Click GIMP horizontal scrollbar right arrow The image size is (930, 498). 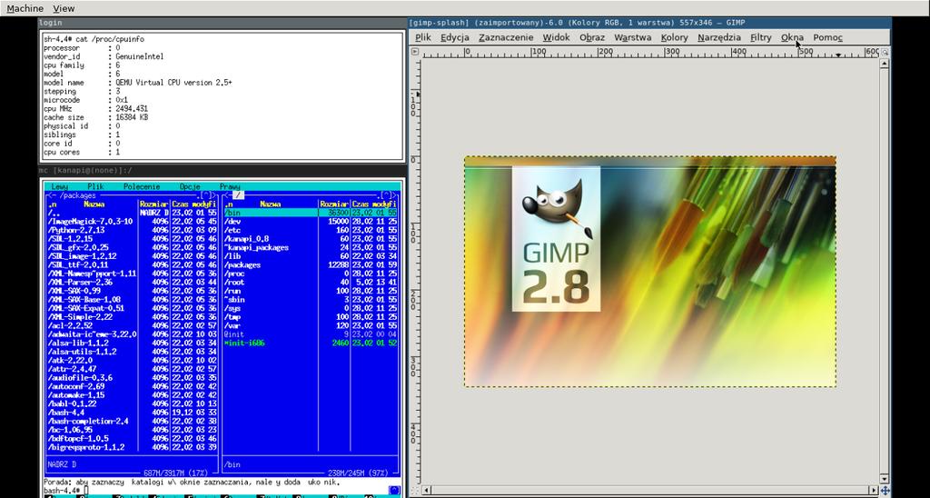pos(874,491)
